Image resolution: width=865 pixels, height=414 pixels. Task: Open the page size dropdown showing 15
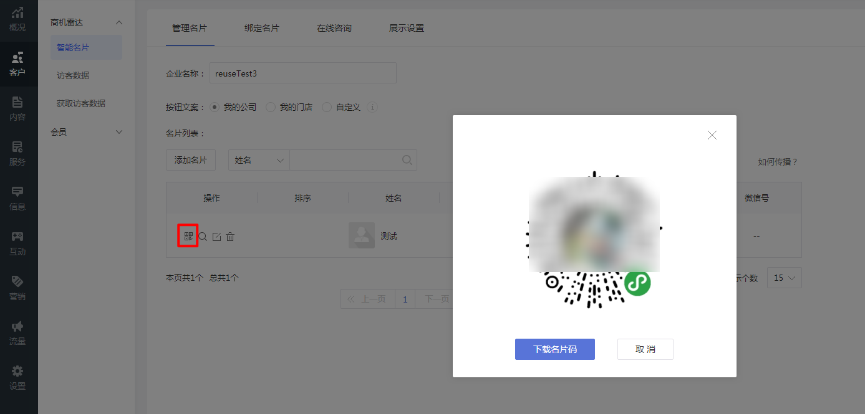pos(785,278)
